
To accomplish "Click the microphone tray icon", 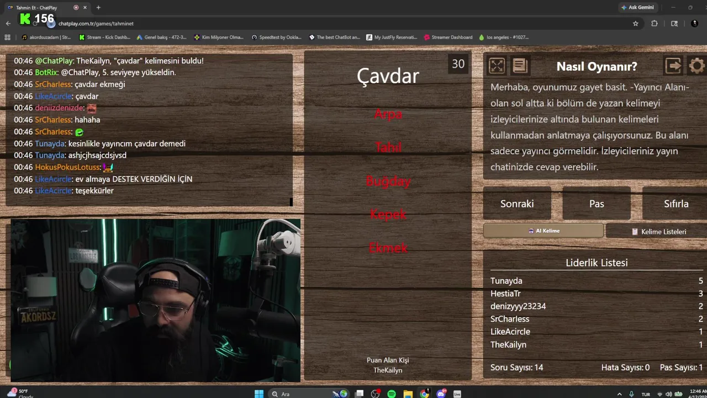I will [632, 394].
